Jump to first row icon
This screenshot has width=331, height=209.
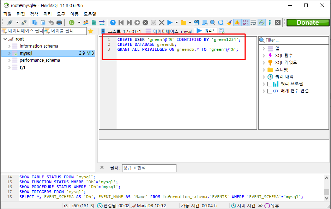(121, 23)
